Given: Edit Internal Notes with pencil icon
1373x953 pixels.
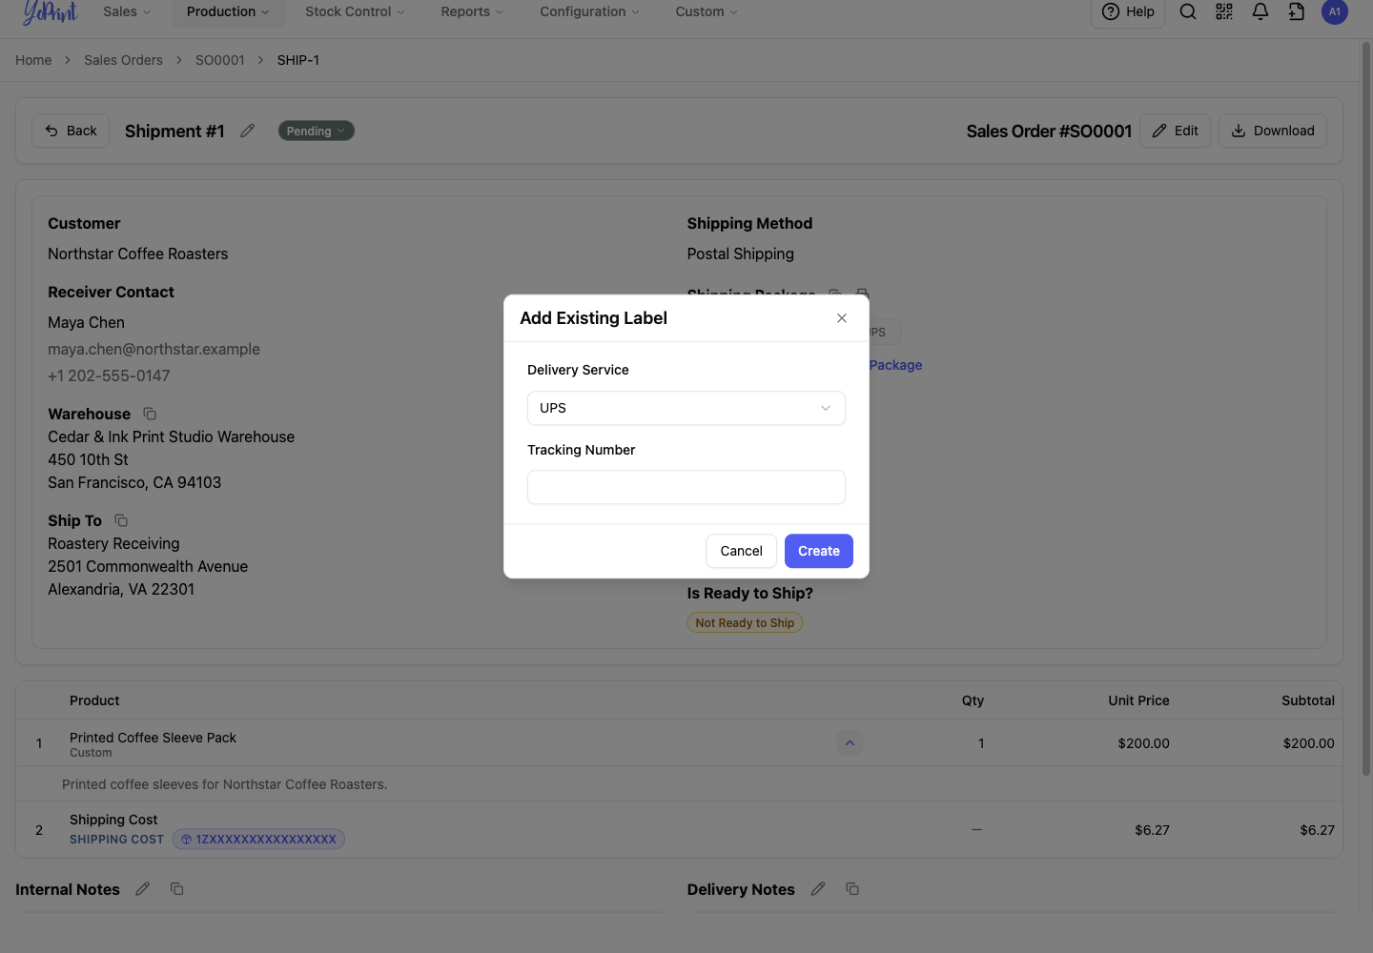Looking at the screenshot, I should pyautogui.click(x=143, y=889).
